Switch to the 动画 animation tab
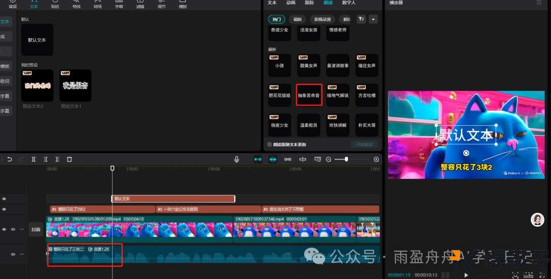Screen dimensions: 551x279 coord(291,3)
